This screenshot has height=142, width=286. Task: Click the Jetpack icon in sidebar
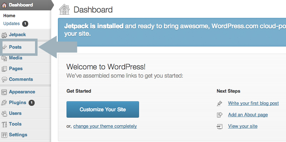coord(4,35)
